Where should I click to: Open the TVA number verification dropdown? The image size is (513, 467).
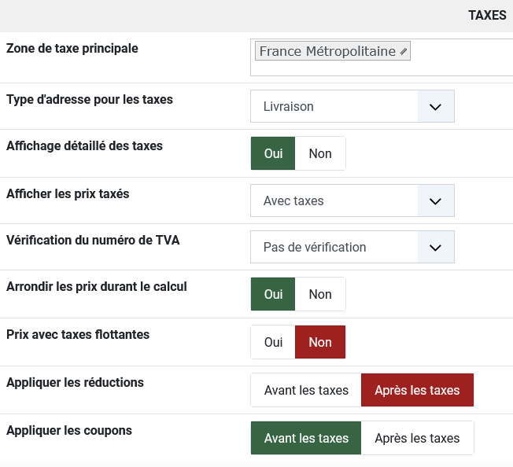click(436, 247)
